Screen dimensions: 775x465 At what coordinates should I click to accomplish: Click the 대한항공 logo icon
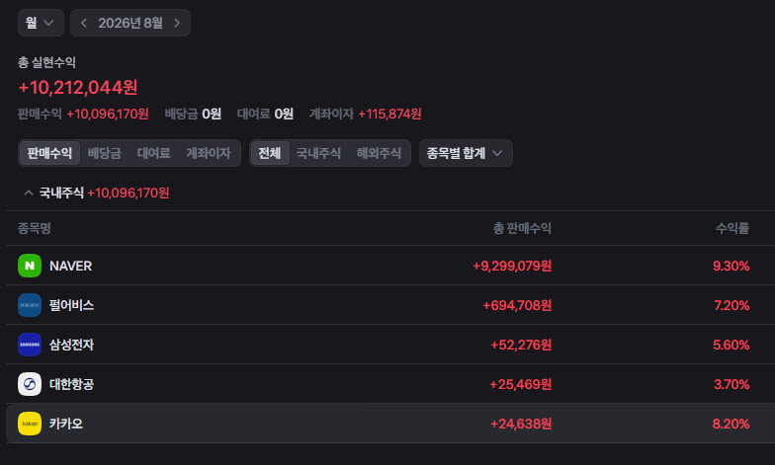tap(30, 384)
